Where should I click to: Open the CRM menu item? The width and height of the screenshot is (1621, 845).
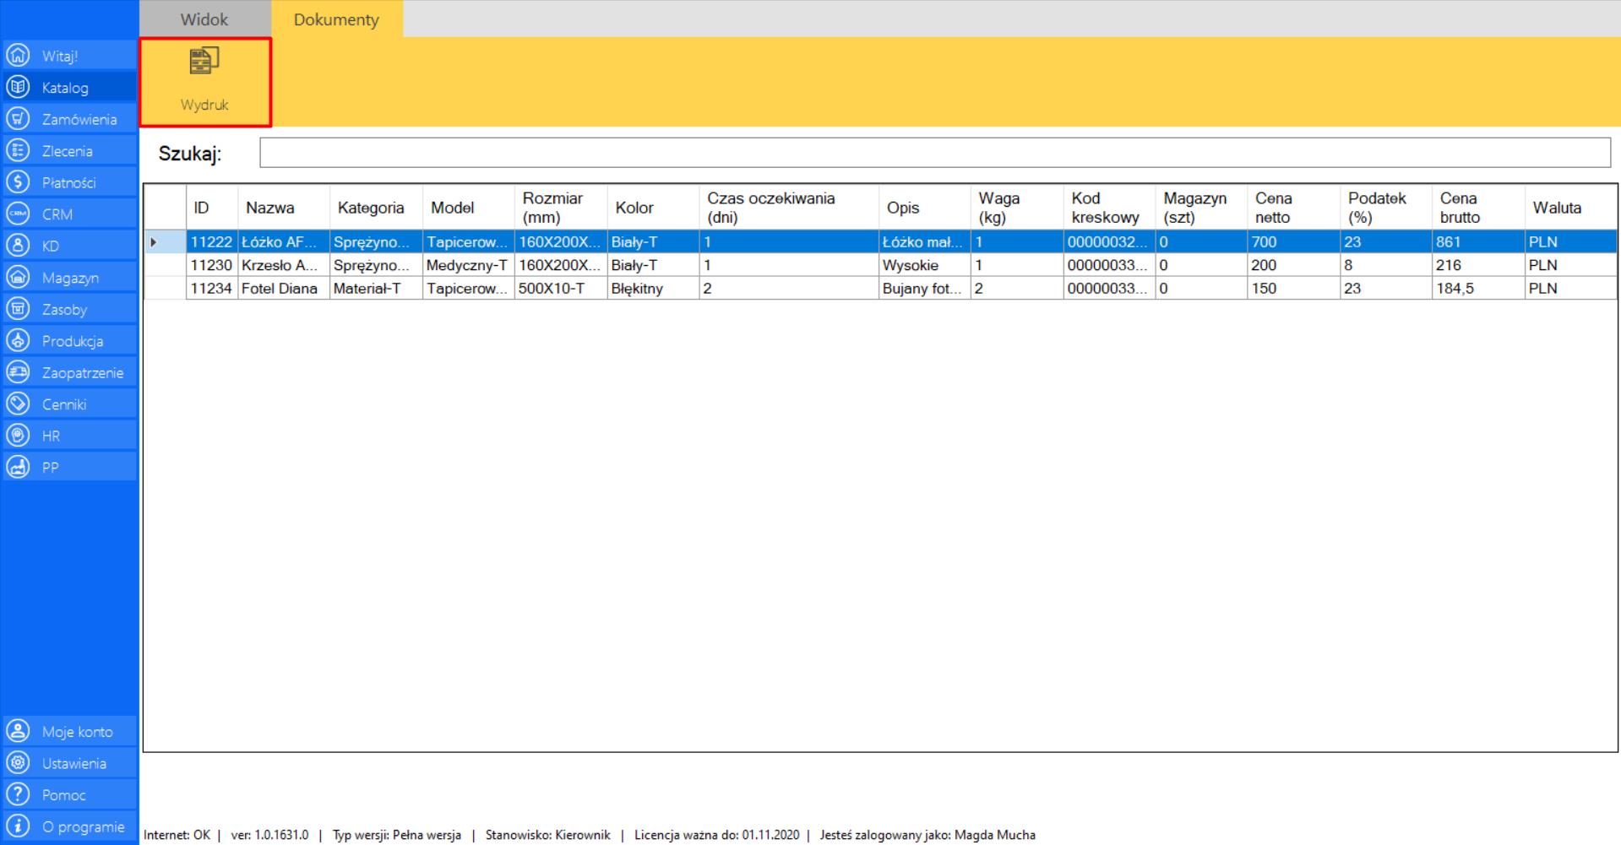click(x=57, y=214)
